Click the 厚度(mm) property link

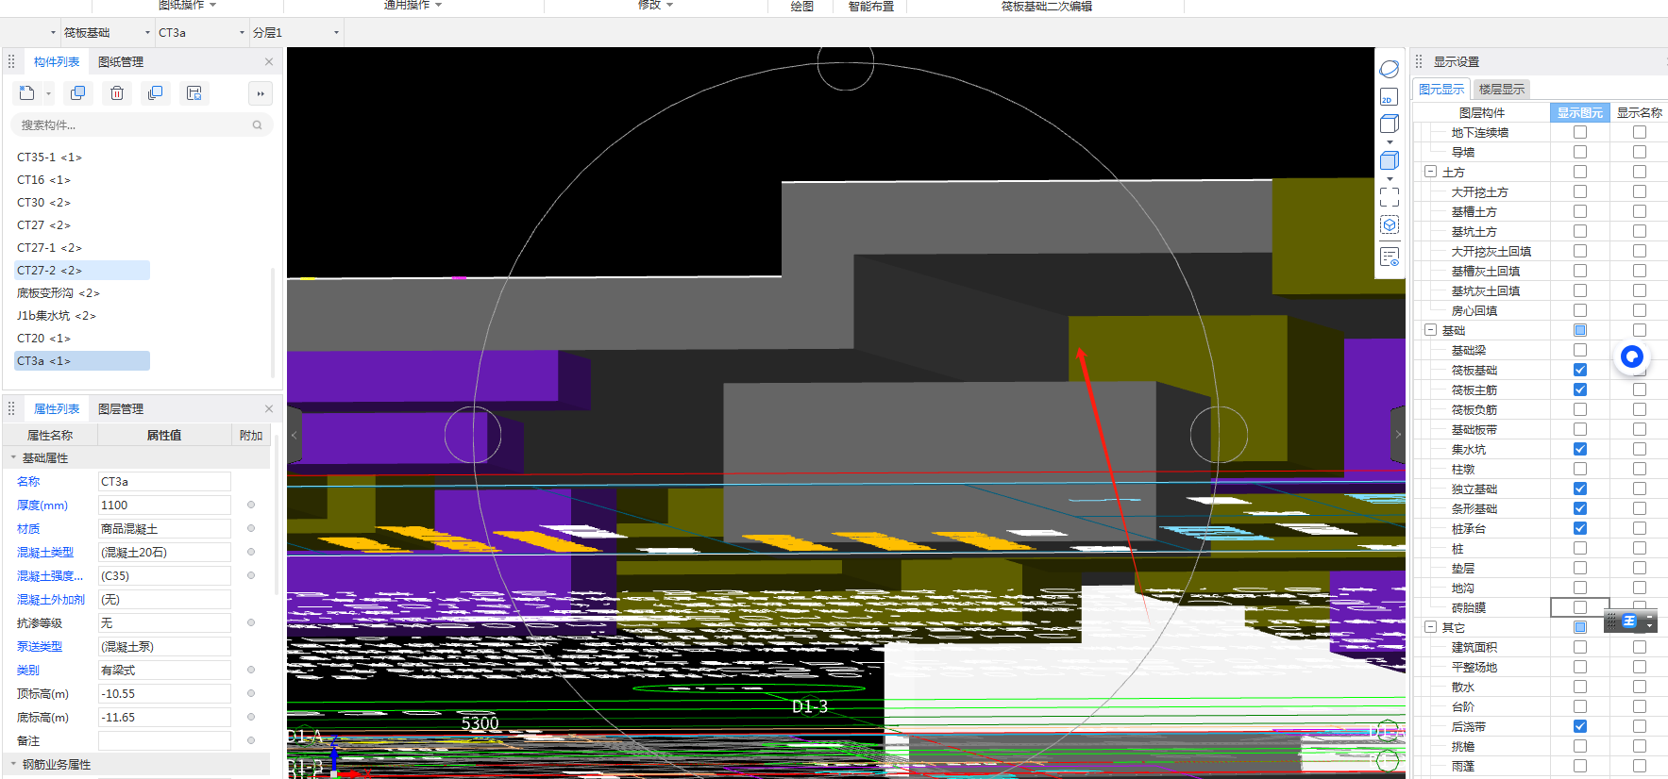pyautogui.click(x=42, y=506)
